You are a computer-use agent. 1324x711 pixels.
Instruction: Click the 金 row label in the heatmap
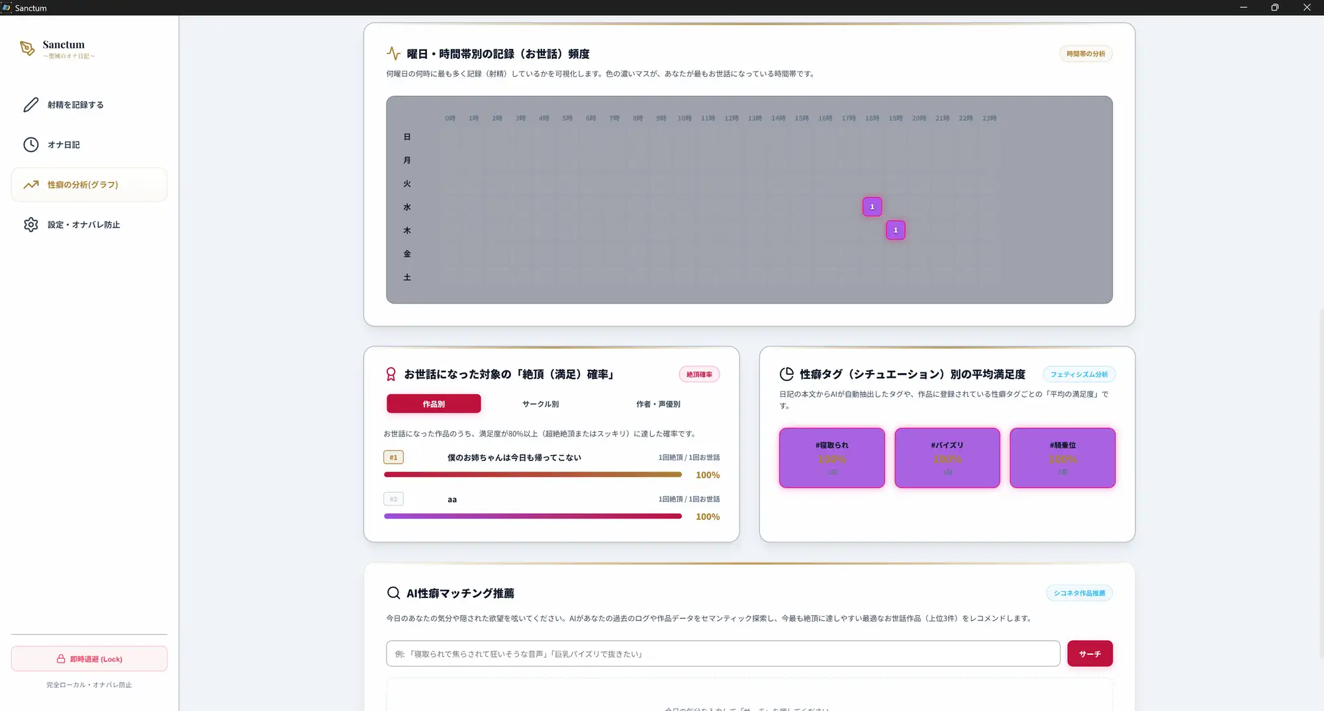tap(407, 254)
